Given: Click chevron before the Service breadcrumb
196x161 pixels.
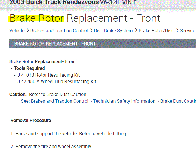Looking at the screenshot, I should point(177,30).
